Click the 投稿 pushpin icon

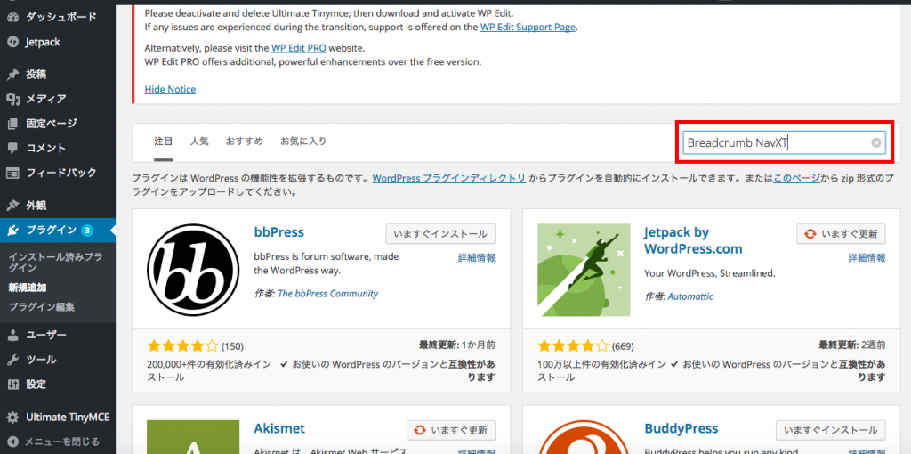12,75
